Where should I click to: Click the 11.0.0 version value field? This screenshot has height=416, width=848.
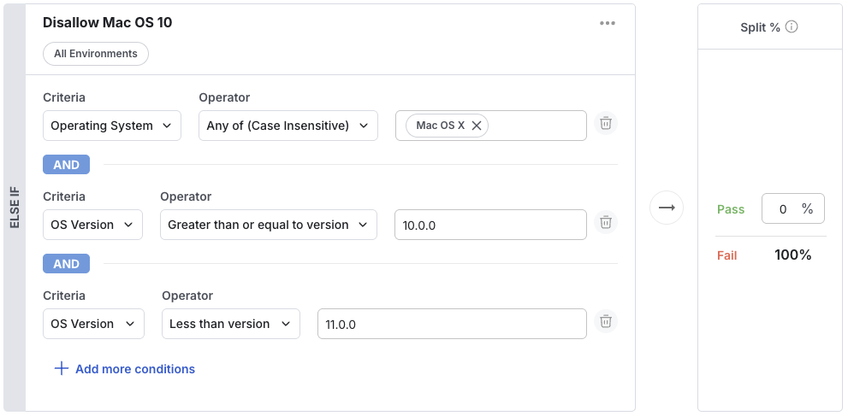pyautogui.click(x=452, y=324)
